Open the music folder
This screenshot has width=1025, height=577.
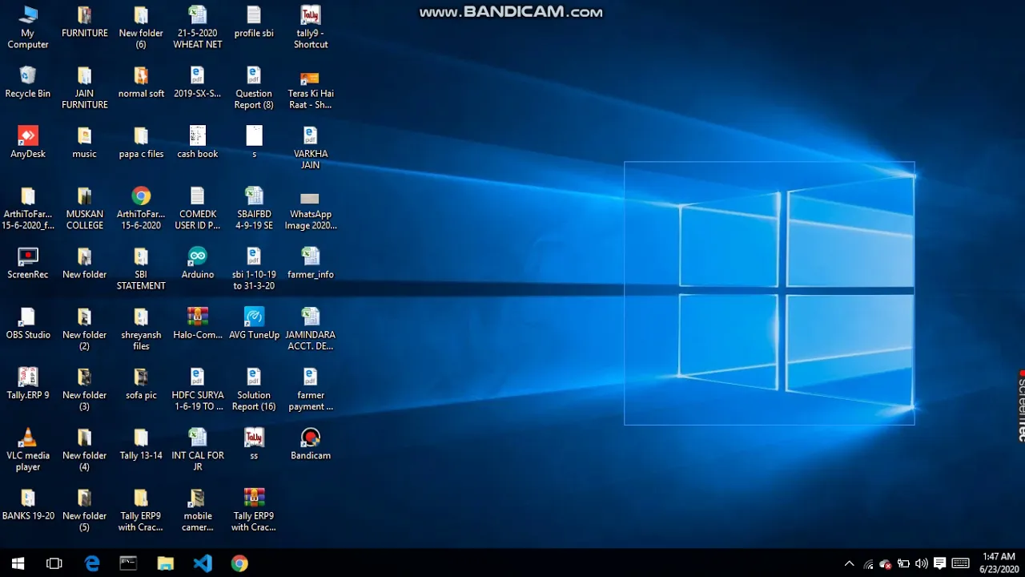click(x=85, y=142)
